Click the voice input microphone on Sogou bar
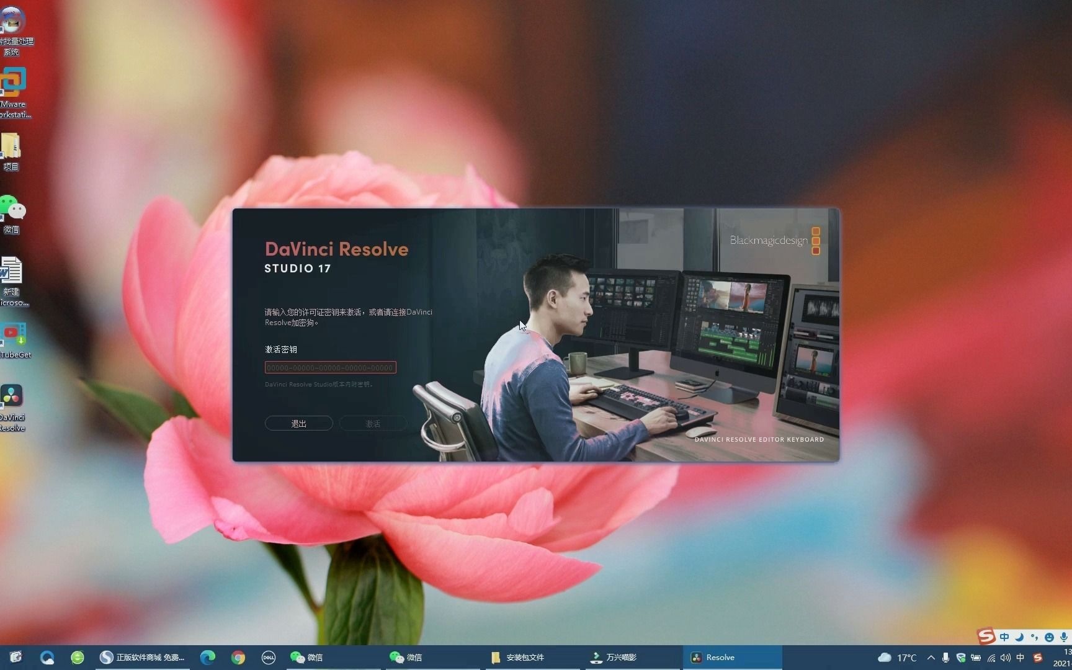 click(x=1064, y=637)
